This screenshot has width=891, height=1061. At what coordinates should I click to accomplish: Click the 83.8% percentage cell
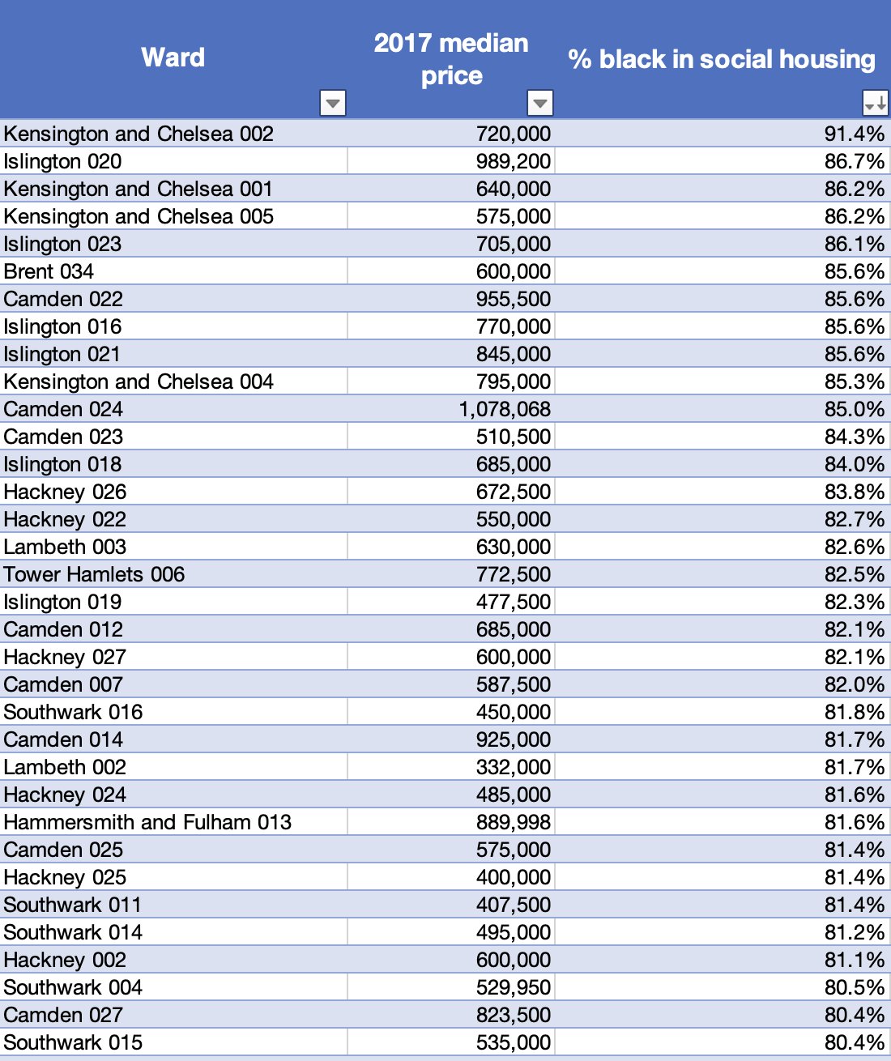(x=723, y=492)
